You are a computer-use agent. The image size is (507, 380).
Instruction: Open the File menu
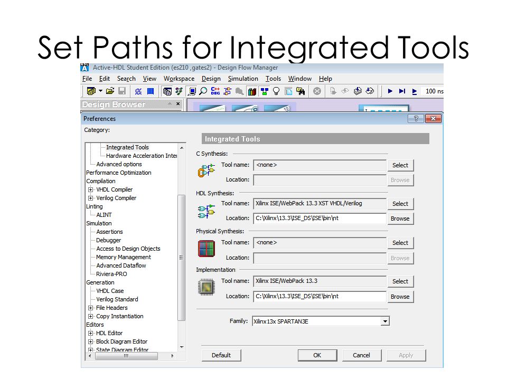coord(87,79)
